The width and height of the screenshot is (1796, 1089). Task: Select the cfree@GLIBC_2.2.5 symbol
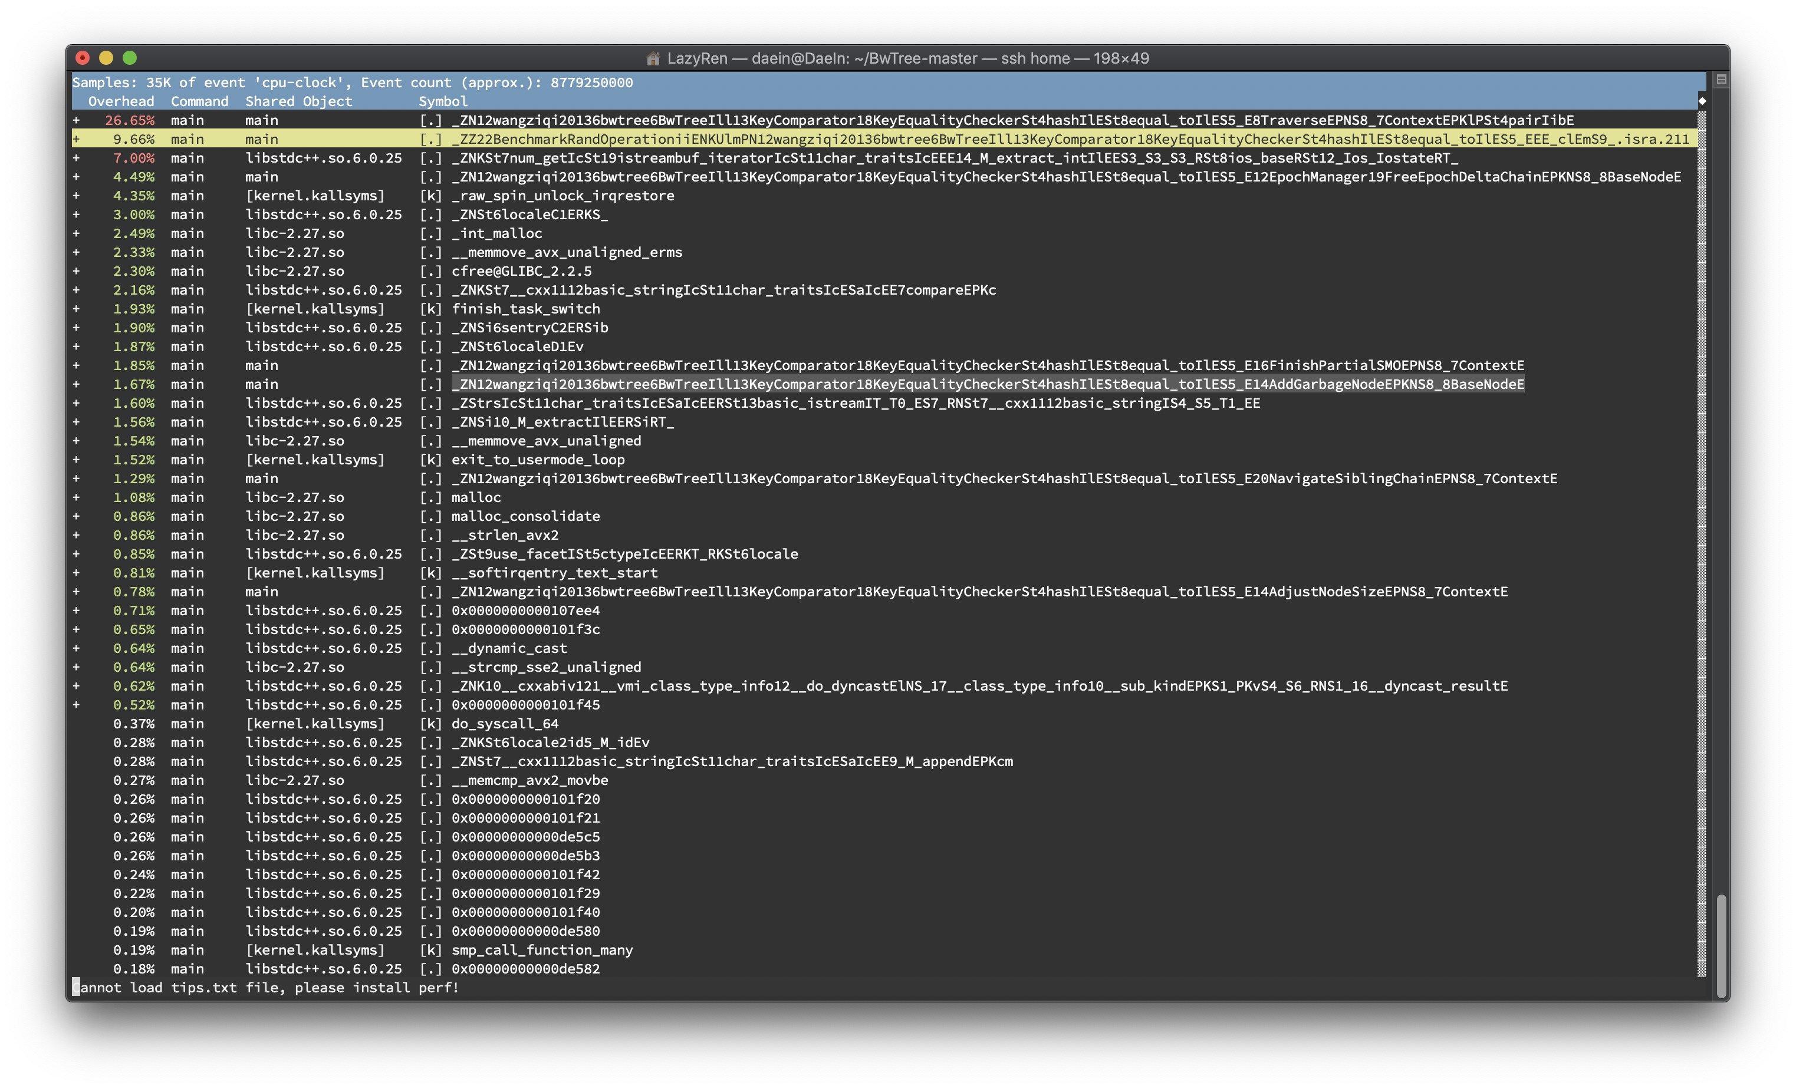click(x=522, y=271)
